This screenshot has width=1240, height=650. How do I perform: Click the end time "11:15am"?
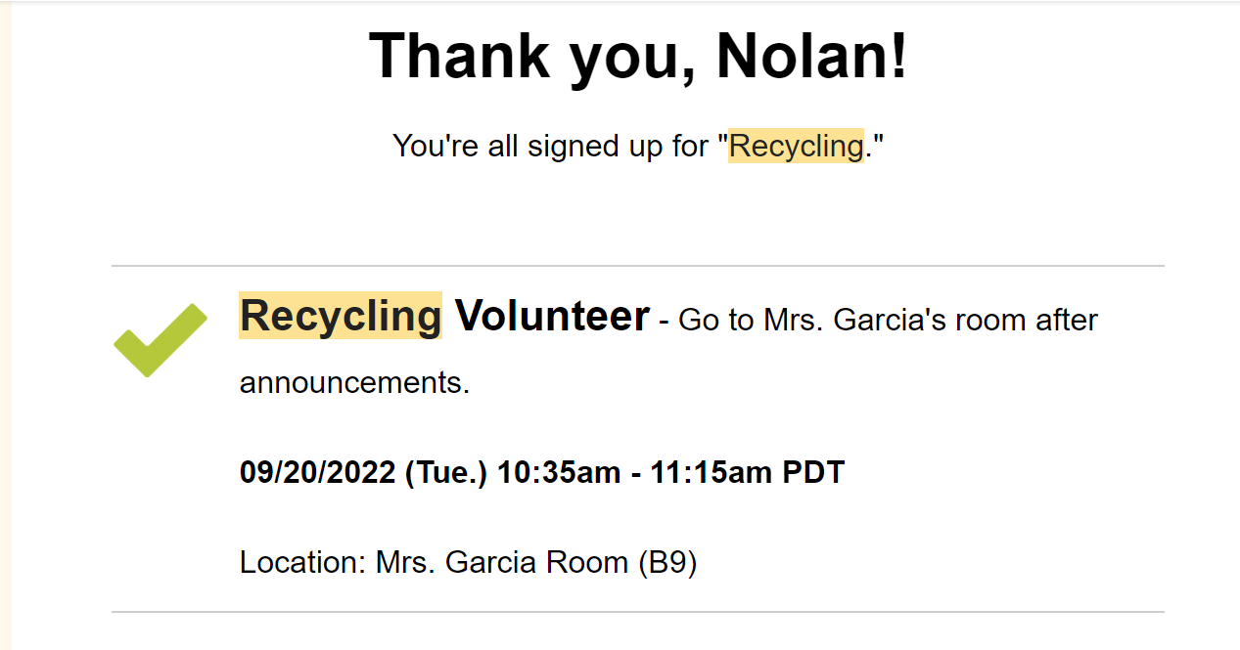[712, 473]
